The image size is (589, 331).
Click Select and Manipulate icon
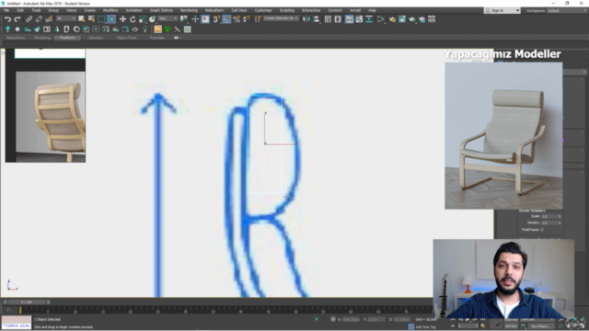point(195,19)
